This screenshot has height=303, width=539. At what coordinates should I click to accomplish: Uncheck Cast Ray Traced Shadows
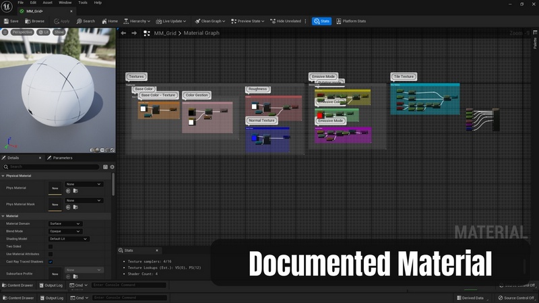(51, 261)
